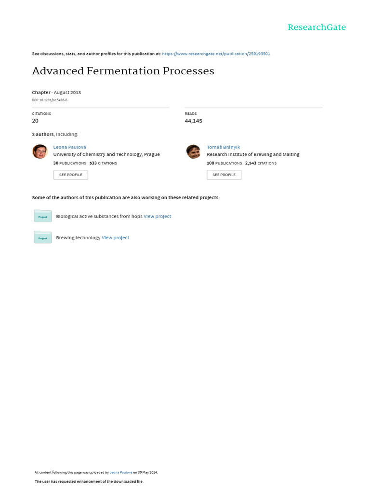Open View project for hops substances
Image resolution: width=370 pixels, height=494 pixels.
click(157, 216)
